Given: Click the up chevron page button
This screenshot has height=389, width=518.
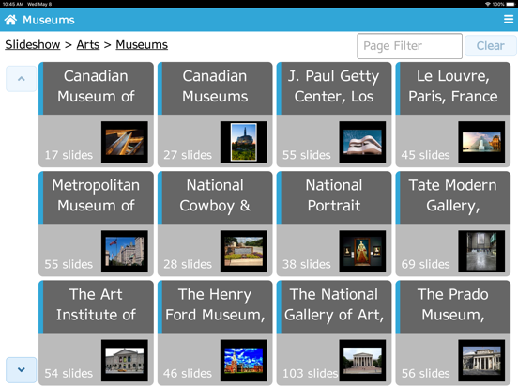Looking at the screenshot, I should pos(22,79).
